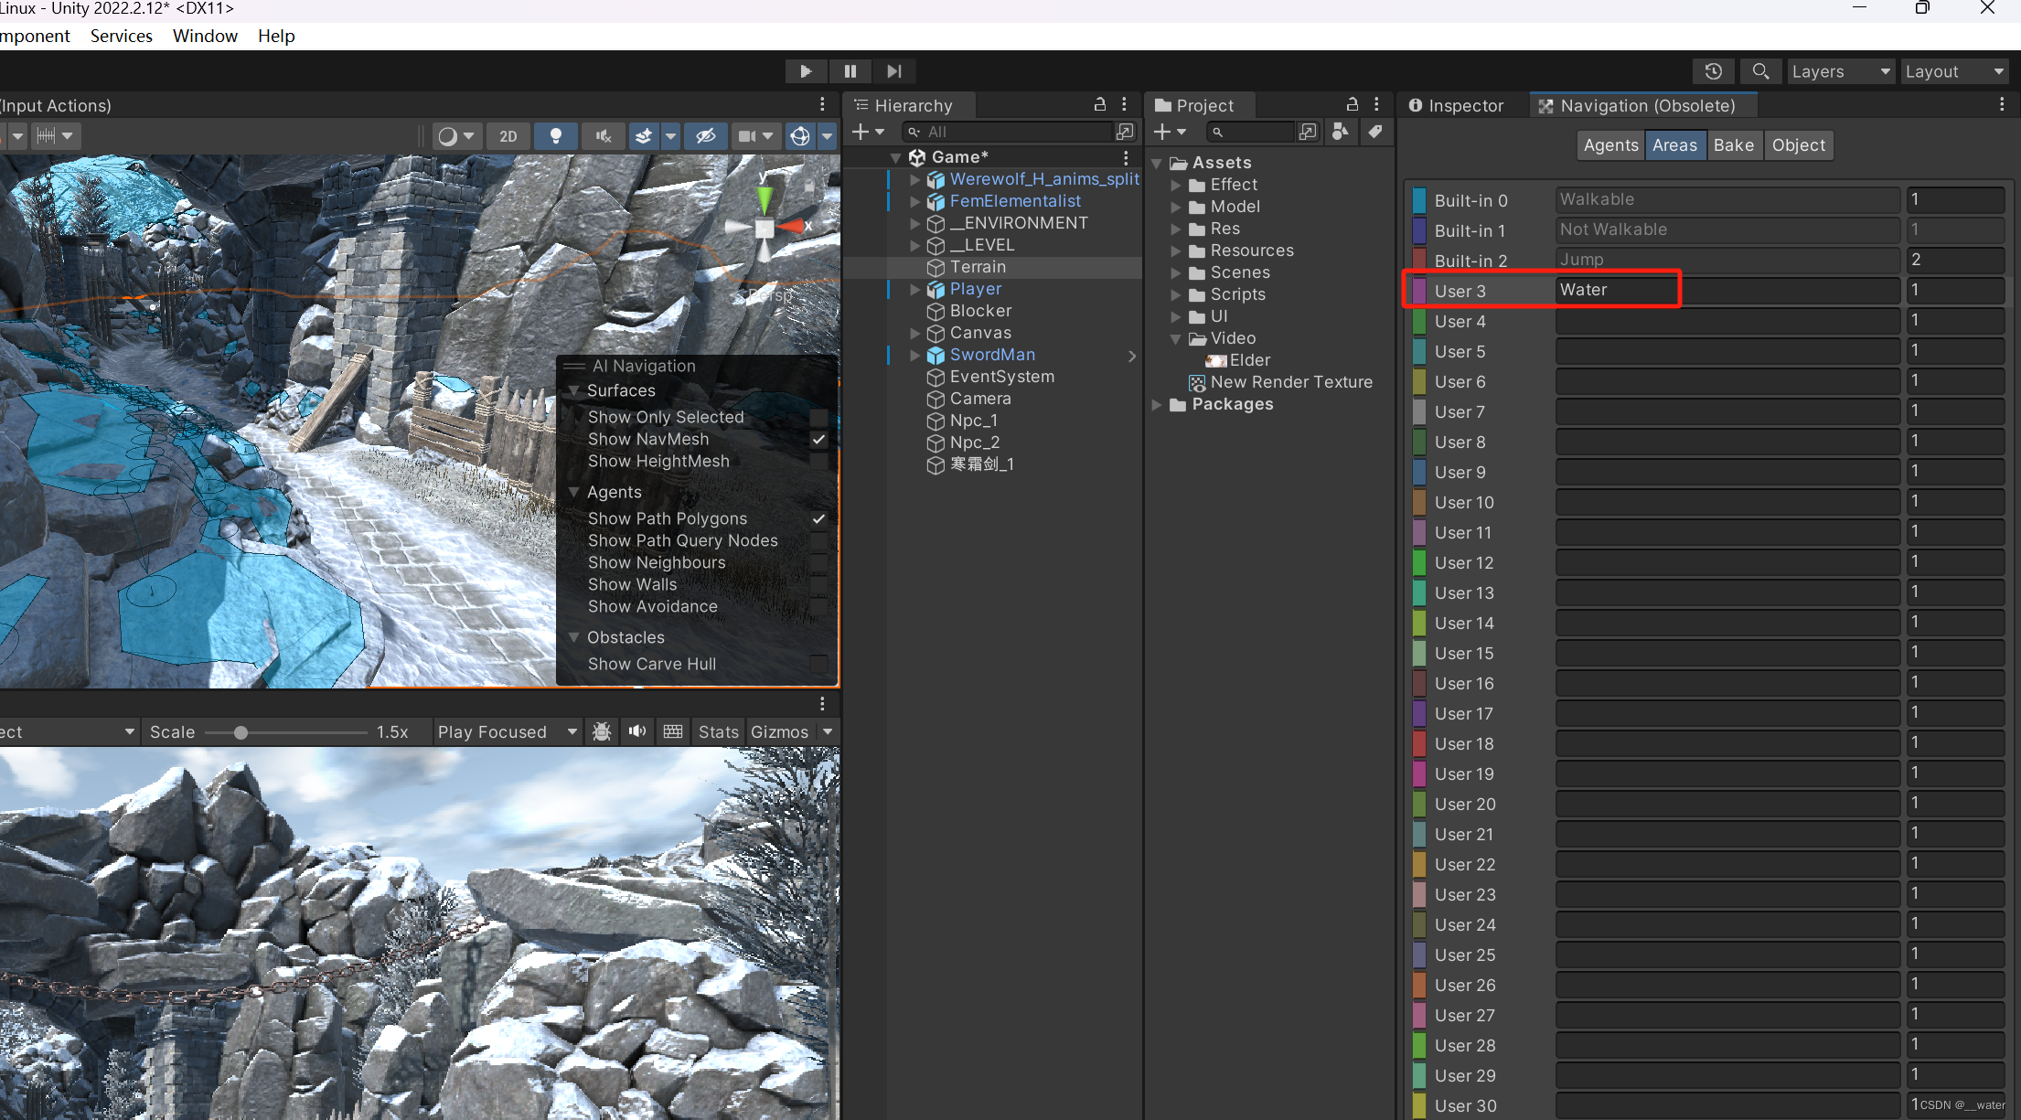
Task: Expand the SwordMan object in the Hierarchy
Action: click(x=915, y=355)
